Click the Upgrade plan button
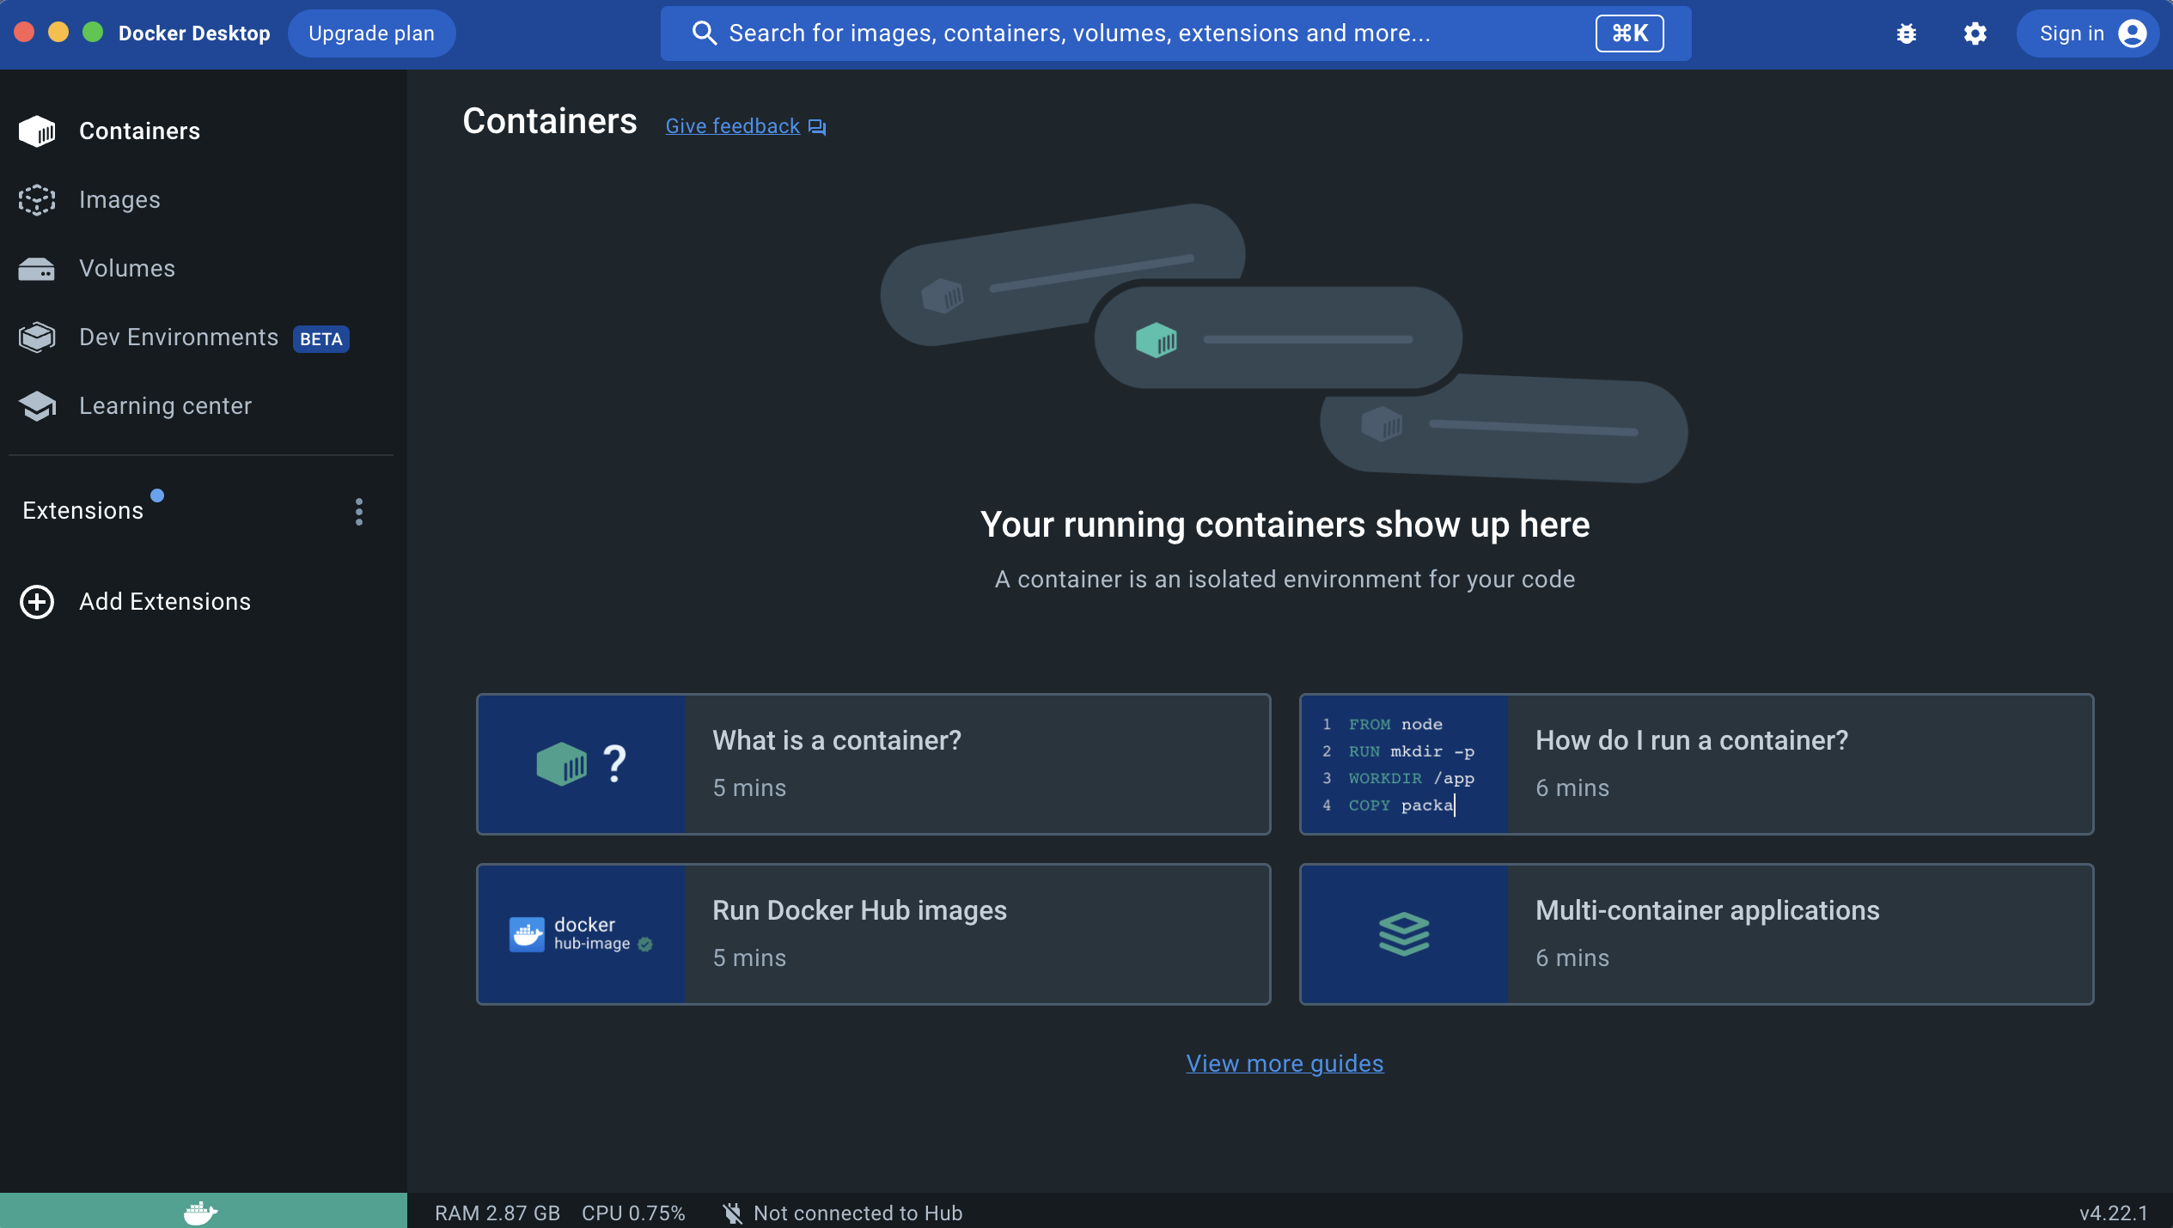The image size is (2173, 1228). 371,33
